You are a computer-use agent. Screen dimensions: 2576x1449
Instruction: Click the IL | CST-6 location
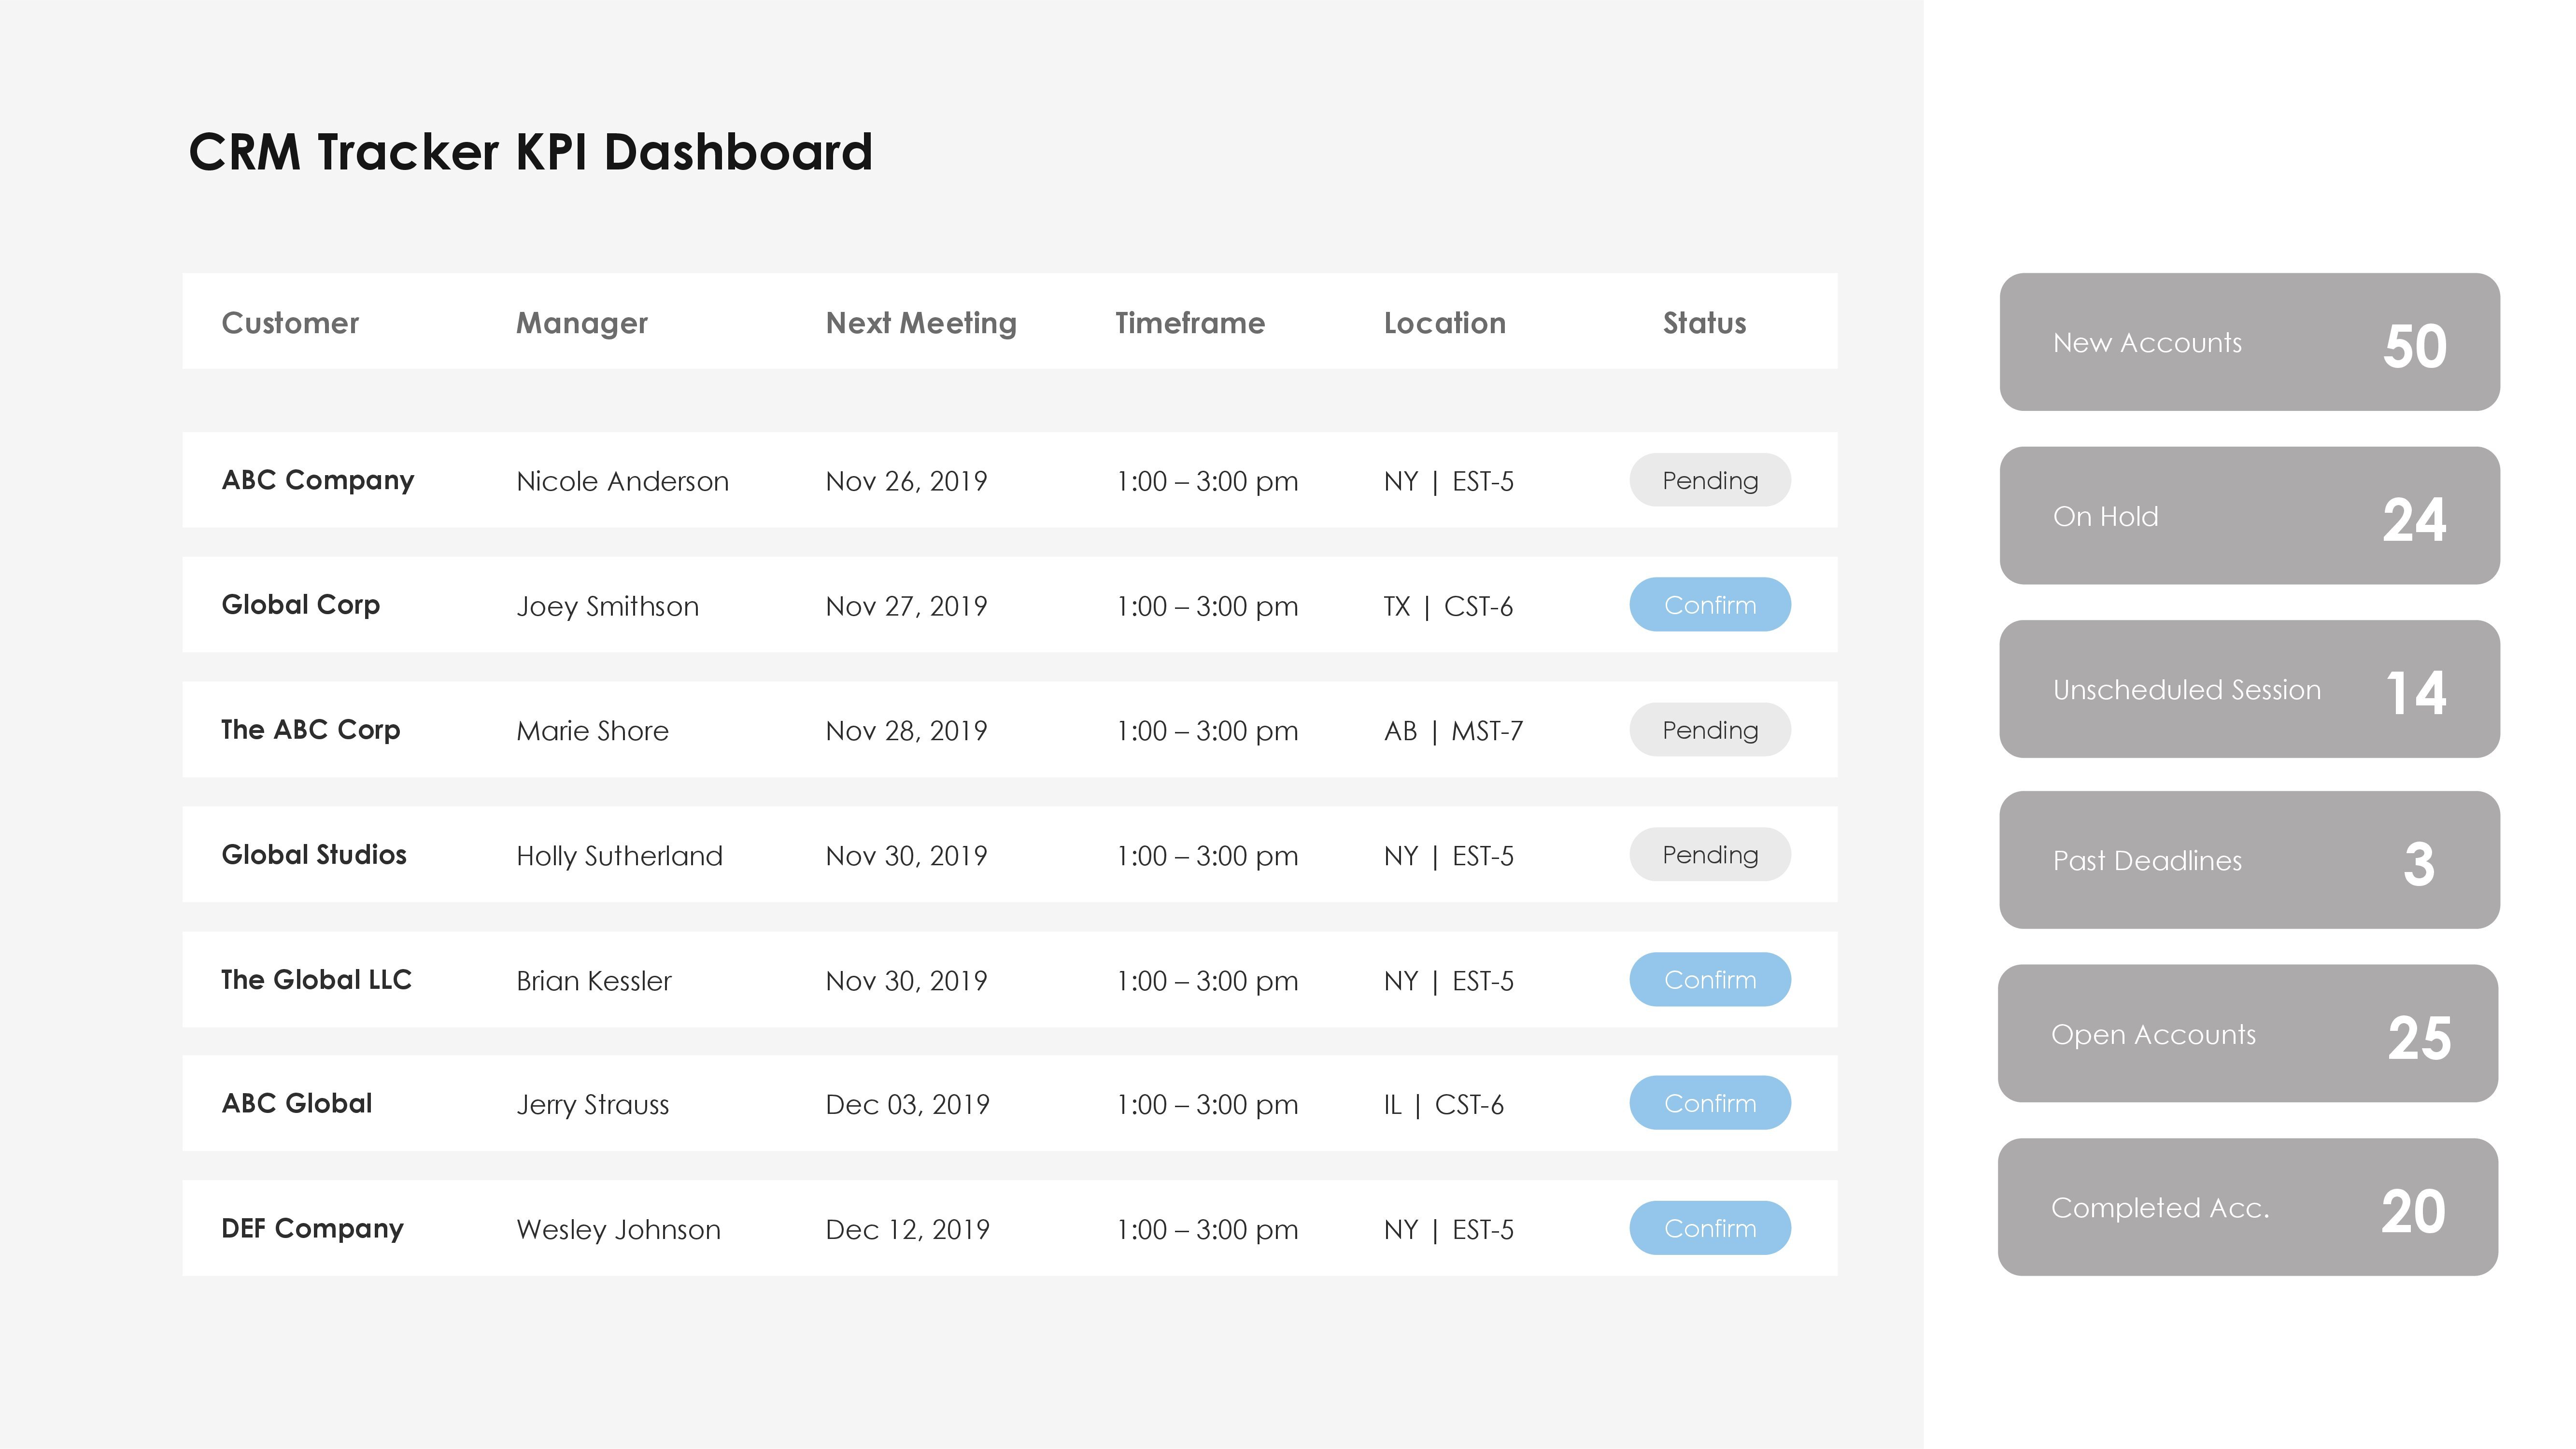[1444, 1105]
